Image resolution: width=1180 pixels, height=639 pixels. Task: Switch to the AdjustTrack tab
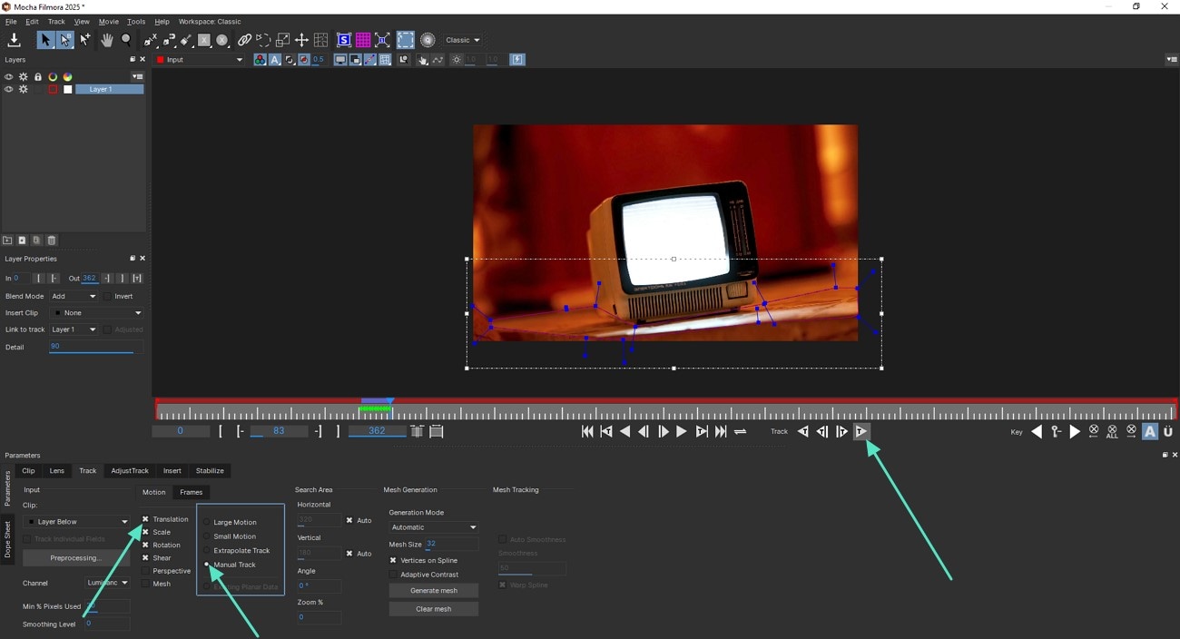pos(130,470)
